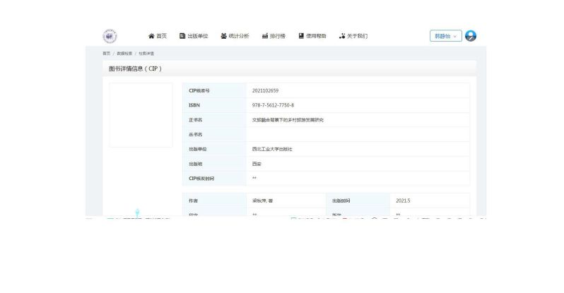Click the publisher 西北工业大学出版社
The image size is (564, 293).
[272, 149]
